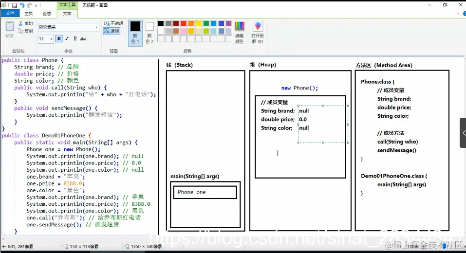Click inside the text box after the last null
This screenshot has width=466, height=253.
(310, 128)
